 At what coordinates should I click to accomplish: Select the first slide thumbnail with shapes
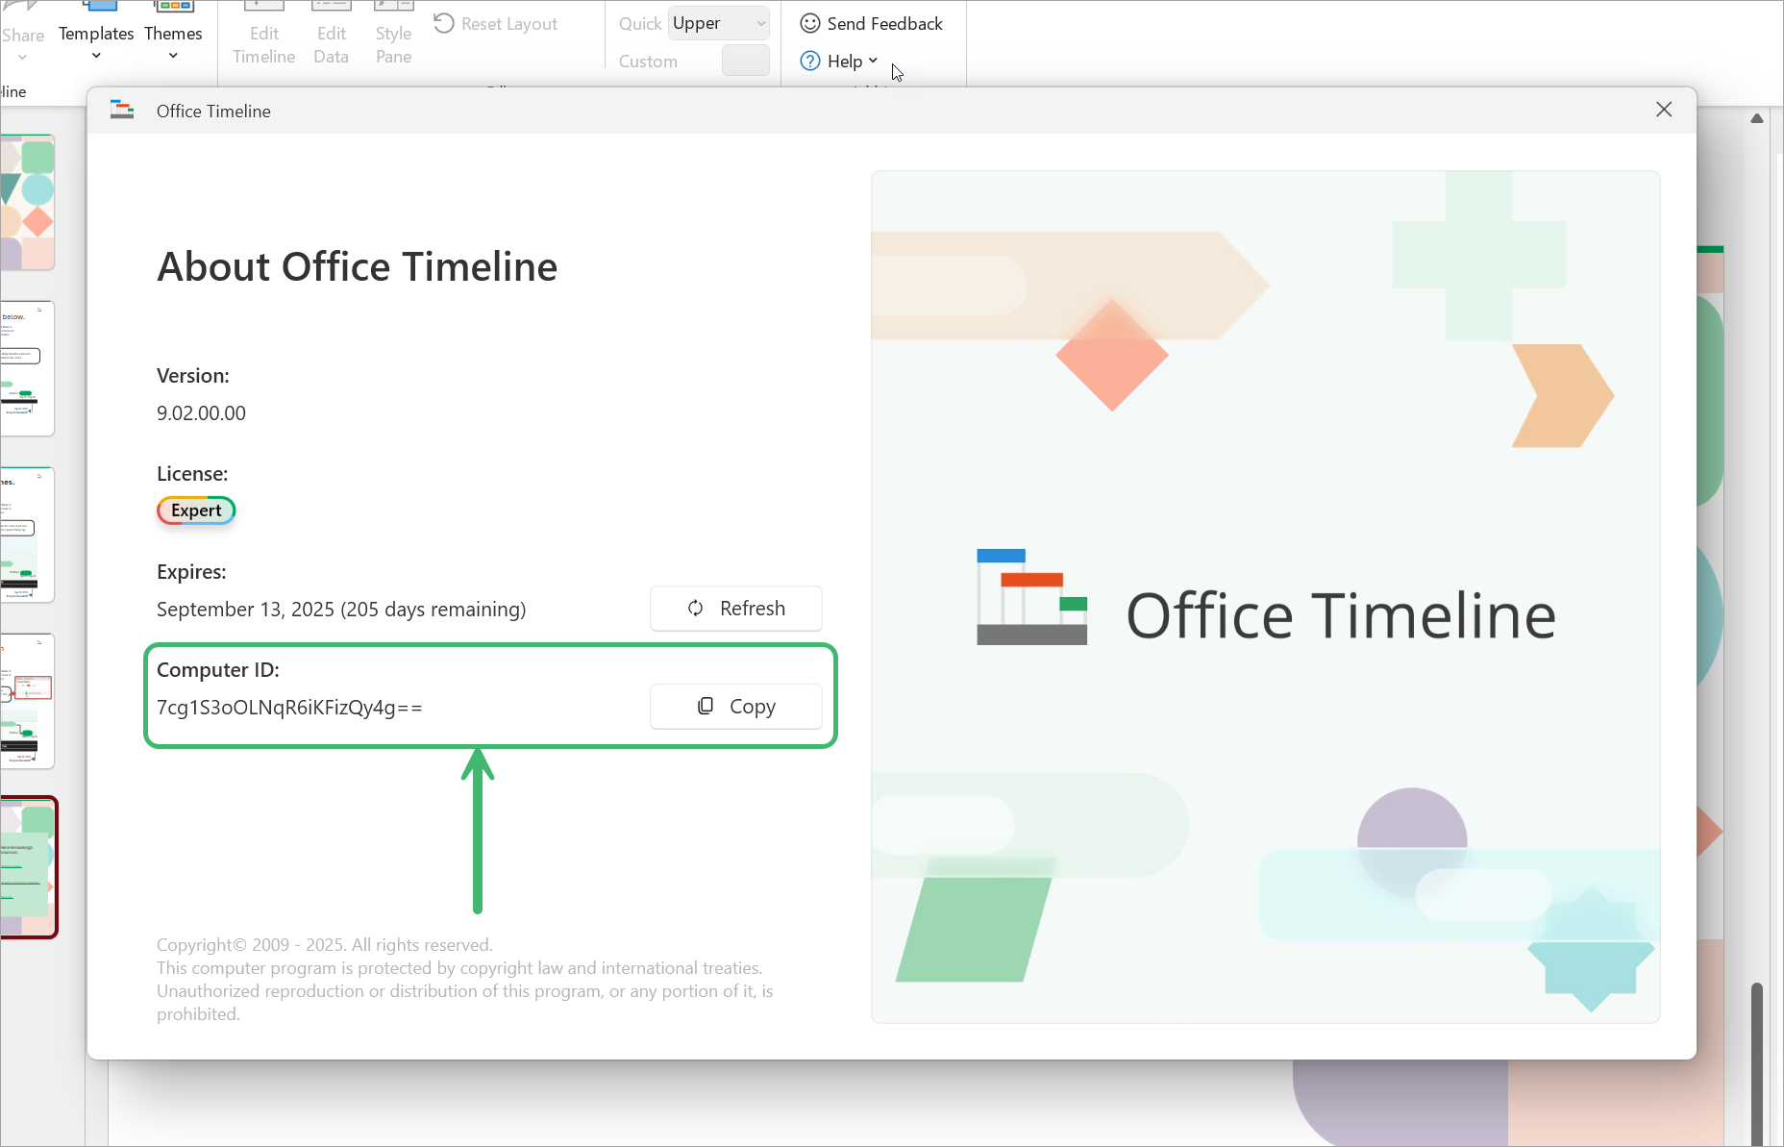tap(28, 202)
